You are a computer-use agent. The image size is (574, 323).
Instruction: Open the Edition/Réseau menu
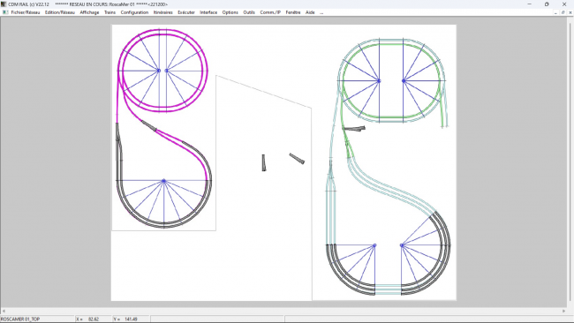coord(60,12)
